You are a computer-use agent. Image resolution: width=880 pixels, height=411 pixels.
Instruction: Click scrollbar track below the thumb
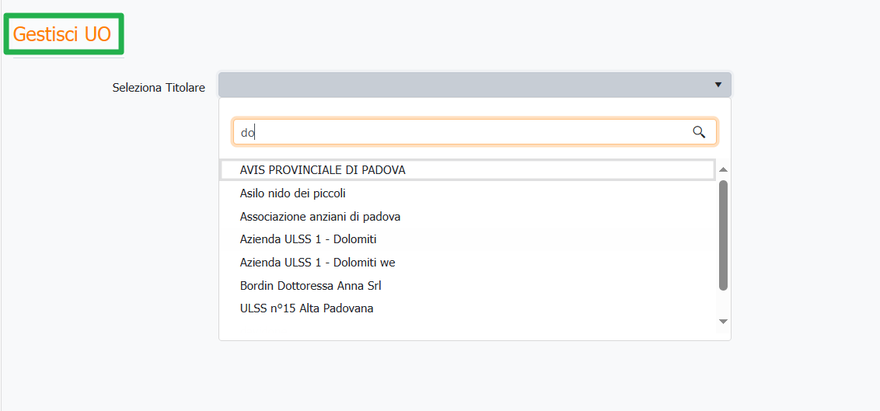pyautogui.click(x=723, y=303)
